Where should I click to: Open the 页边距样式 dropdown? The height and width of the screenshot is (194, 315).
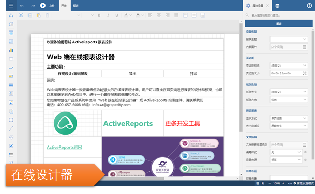coord(289,66)
